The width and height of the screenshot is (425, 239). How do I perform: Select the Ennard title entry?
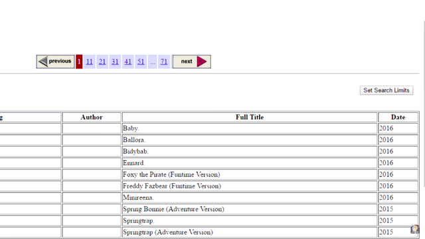pos(134,163)
